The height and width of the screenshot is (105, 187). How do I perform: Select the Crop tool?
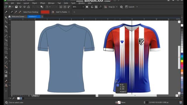(6, 27)
